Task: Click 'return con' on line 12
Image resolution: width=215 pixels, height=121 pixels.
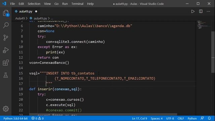Action: pos(48,57)
